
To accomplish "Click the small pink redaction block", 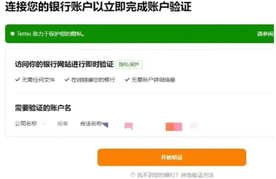I will coord(128,126).
